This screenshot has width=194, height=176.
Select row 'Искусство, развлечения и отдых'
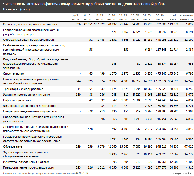pyautogui.click(x=97, y=162)
